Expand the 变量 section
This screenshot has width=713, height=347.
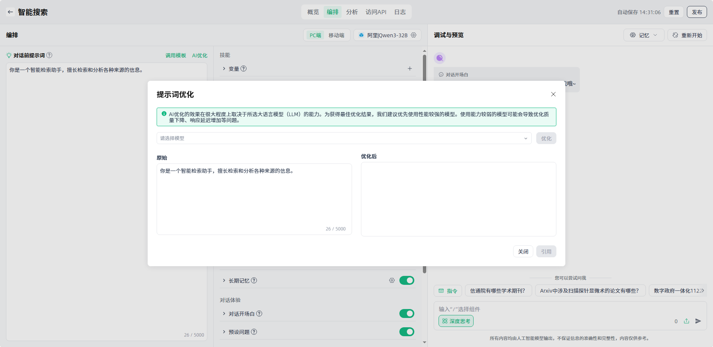coord(224,69)
